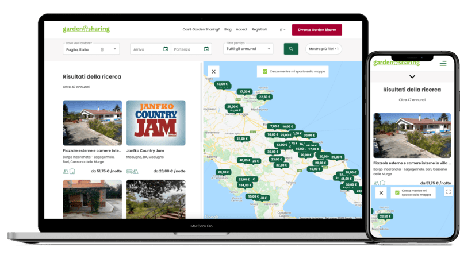Click the Garden Sharing logo on laptop

[86, 29]
